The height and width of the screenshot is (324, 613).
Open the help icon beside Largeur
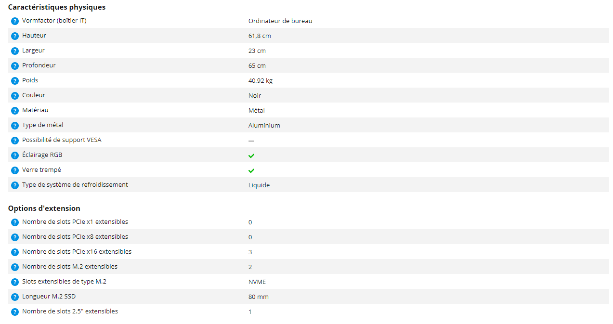pos(15,51)
